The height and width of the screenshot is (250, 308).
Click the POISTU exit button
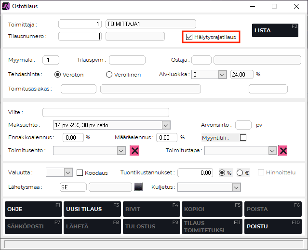[273, 226]
